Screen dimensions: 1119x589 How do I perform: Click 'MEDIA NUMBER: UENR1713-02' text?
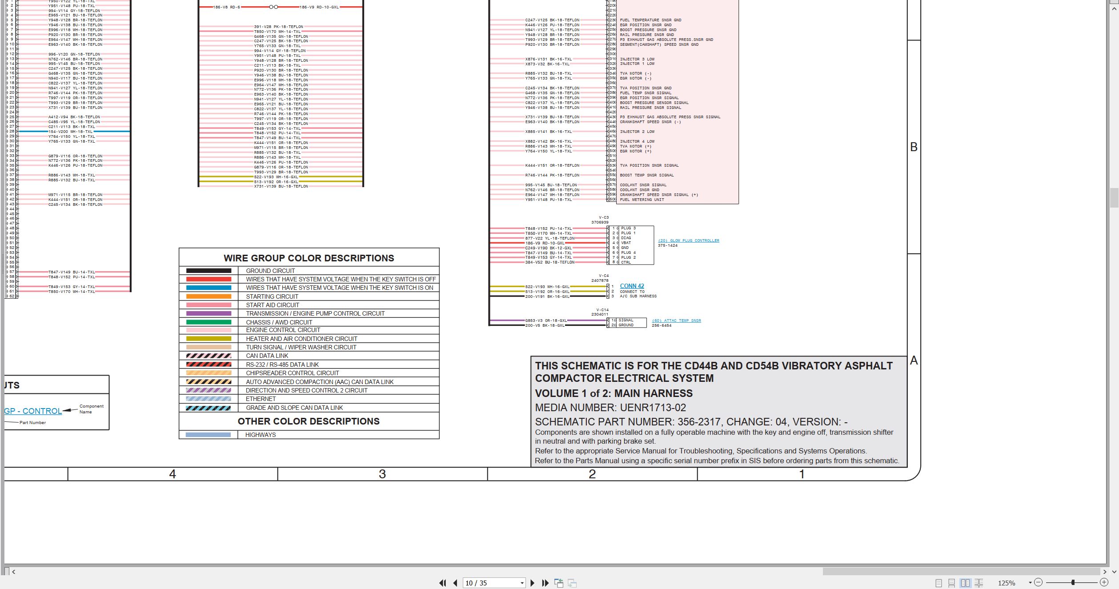pos(610,408)
